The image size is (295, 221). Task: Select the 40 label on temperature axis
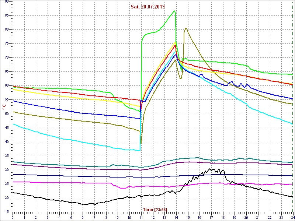pyautogui.click(x=6, y=142)
